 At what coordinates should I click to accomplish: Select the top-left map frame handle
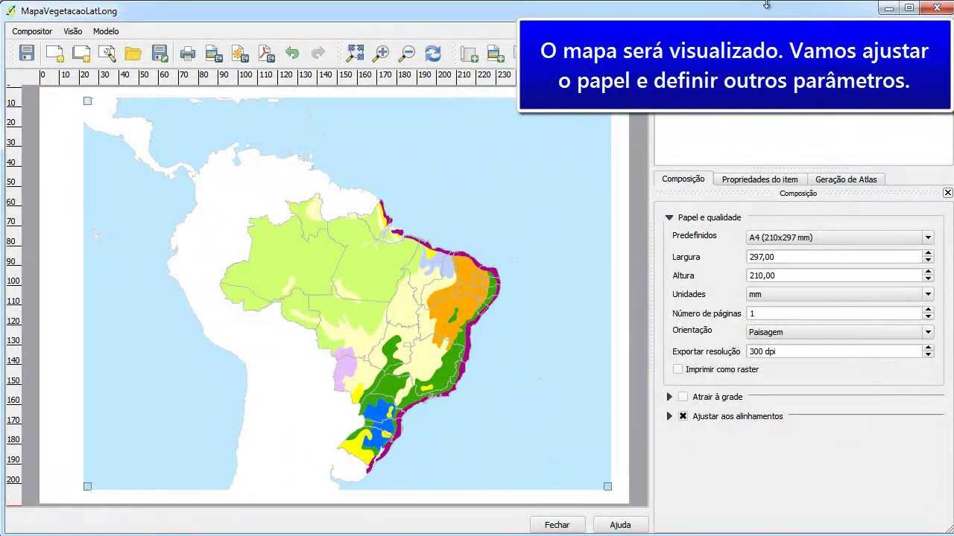pyautogui.click(x=87, y=100)
